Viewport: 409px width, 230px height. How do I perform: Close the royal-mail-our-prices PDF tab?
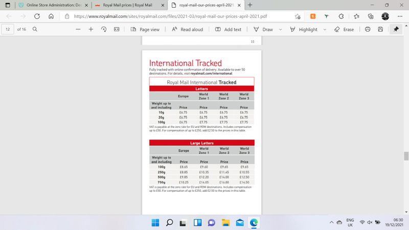point(239,5)
